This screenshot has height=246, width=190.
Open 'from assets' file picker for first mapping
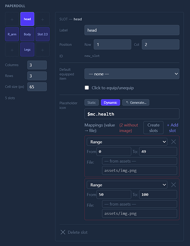point(139,161)
